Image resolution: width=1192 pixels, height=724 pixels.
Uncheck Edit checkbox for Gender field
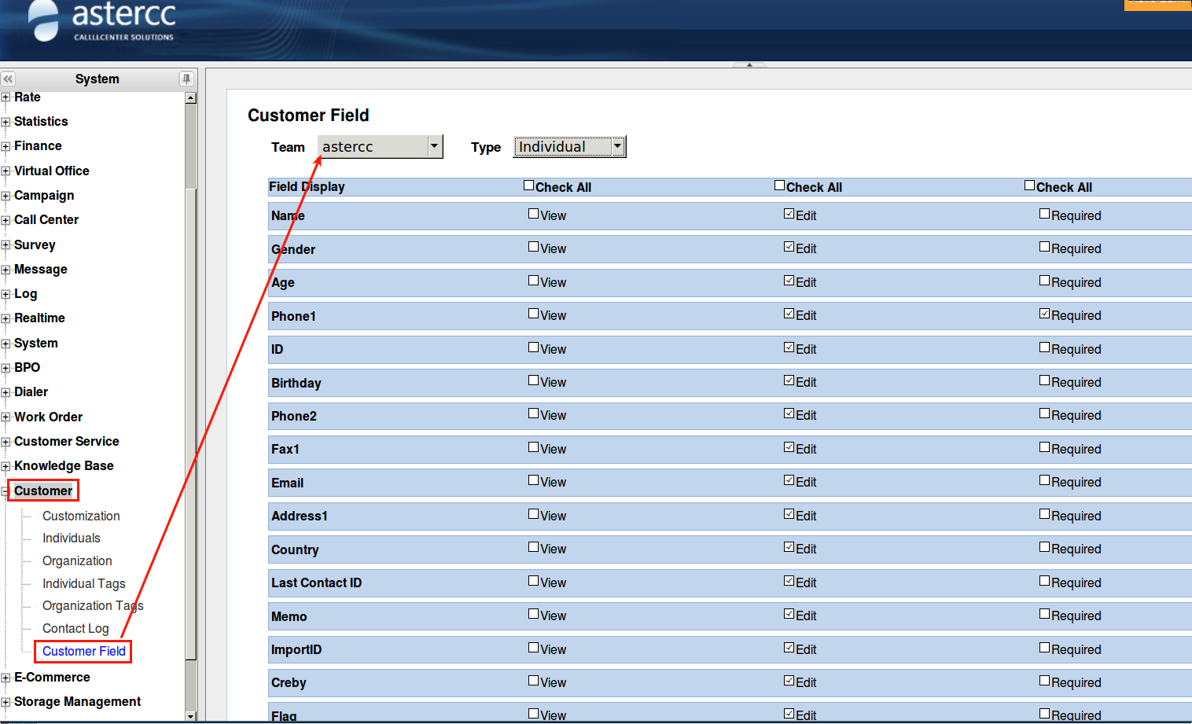click(x=789, y=247)
